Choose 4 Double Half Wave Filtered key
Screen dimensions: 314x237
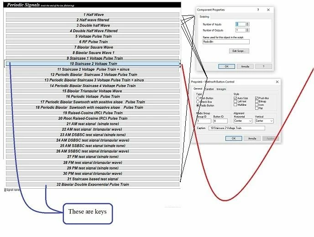point(93,31)
